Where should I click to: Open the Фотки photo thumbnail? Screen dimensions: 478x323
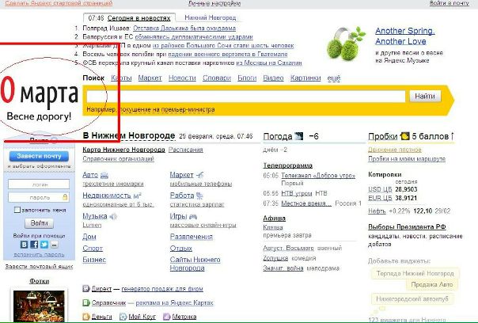pyautogui.click(x=39, y=306)
